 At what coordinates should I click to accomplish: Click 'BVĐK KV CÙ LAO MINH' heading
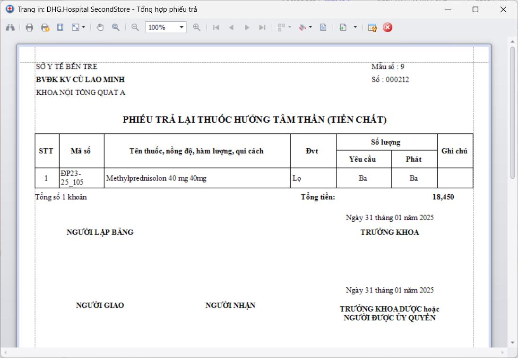[x=80, y=79]
